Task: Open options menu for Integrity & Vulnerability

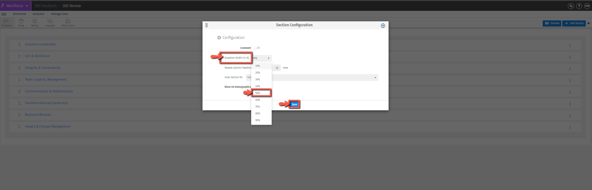Action: coord(570,69)
